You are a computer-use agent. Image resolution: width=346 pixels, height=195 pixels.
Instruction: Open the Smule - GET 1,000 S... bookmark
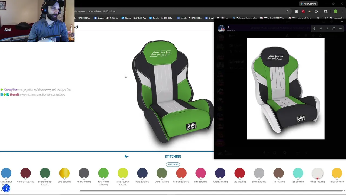106,18
